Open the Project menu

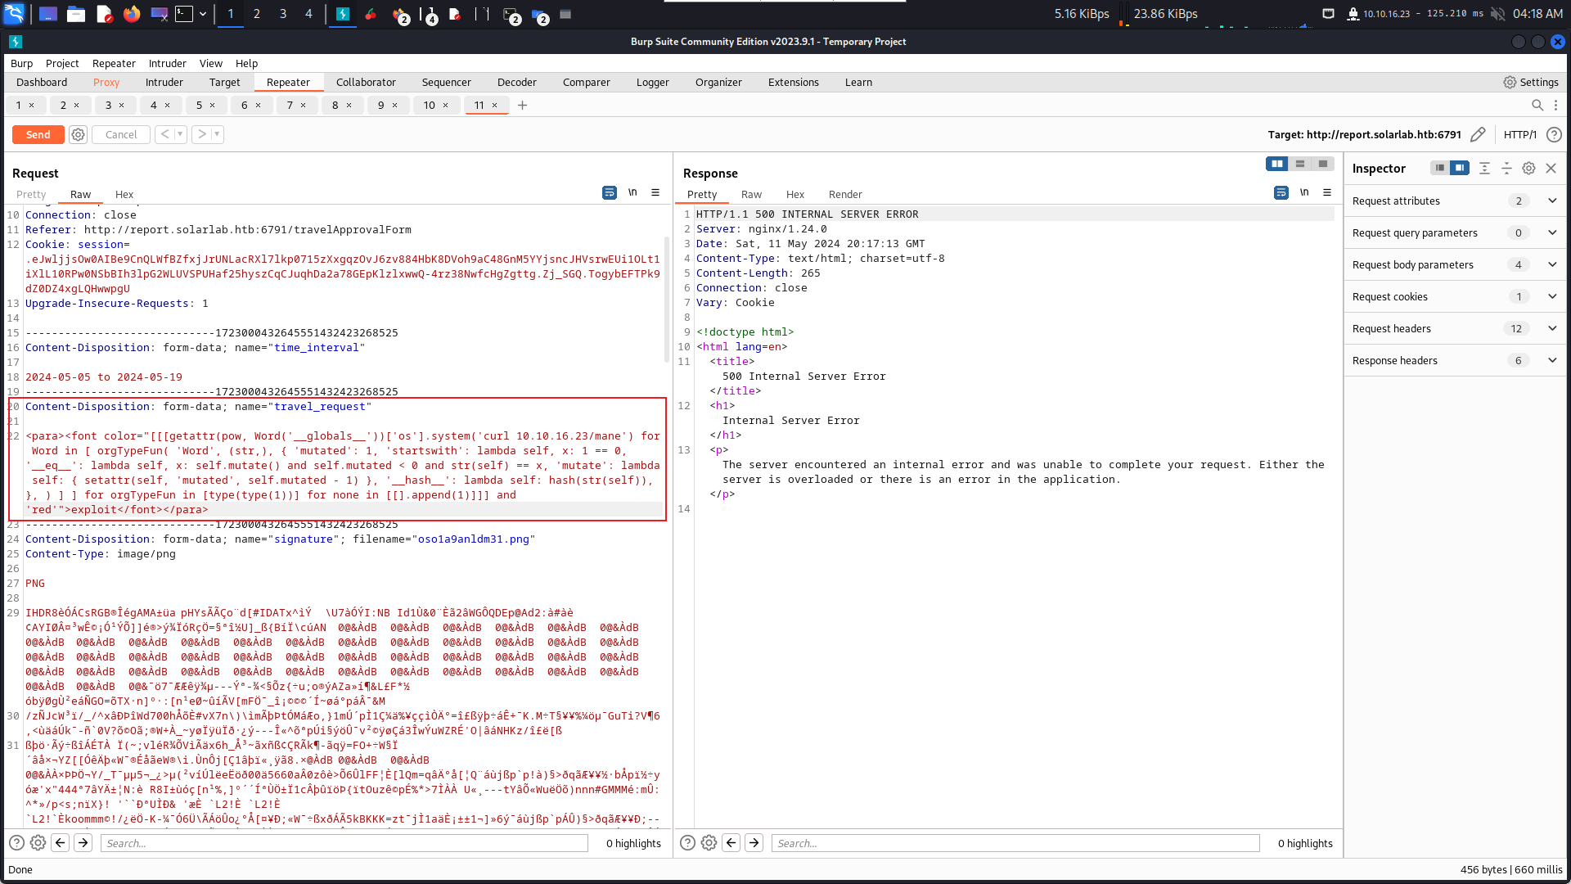point(62,63)
